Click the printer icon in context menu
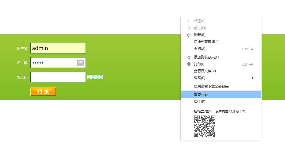The width and height of the screenshot is (285, 145). 189,64
